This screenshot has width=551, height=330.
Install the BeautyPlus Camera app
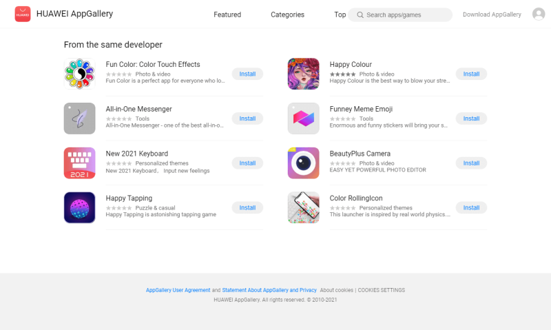point(471,163)
